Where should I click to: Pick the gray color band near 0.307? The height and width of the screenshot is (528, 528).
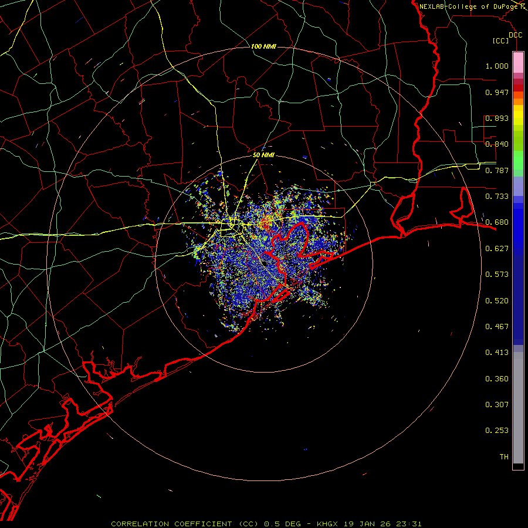point(518,411)
